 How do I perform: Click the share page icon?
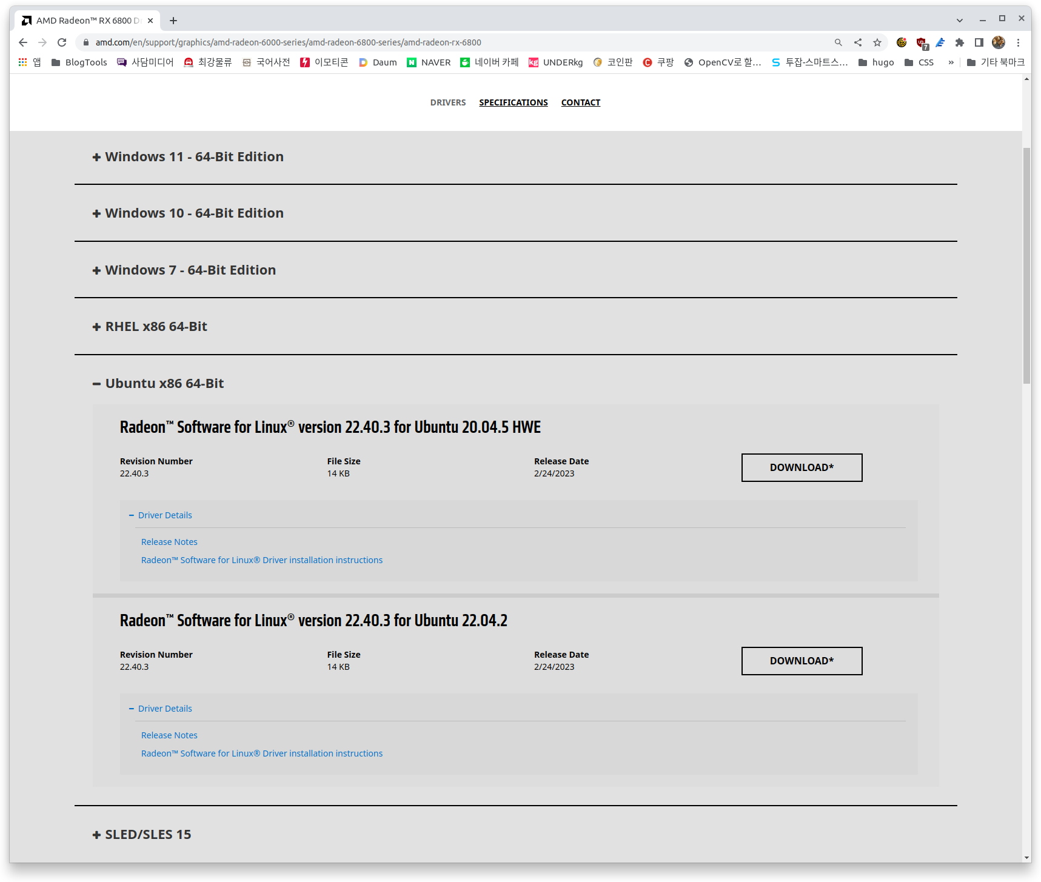click(x=857, y=42)
